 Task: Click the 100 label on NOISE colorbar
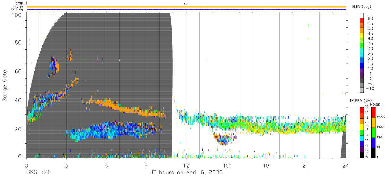[379, 137]
